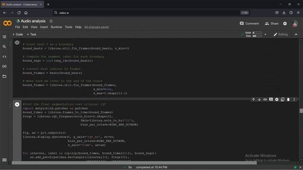Image resolution: width=303 pixels, height=170 pixels.
Task: Go back in browser history
Action: 5,13
